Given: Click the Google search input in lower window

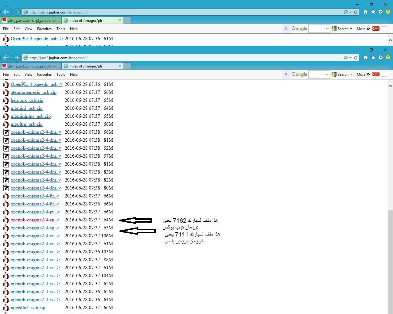Looking at the screenshot, I should tap(317, 74).
